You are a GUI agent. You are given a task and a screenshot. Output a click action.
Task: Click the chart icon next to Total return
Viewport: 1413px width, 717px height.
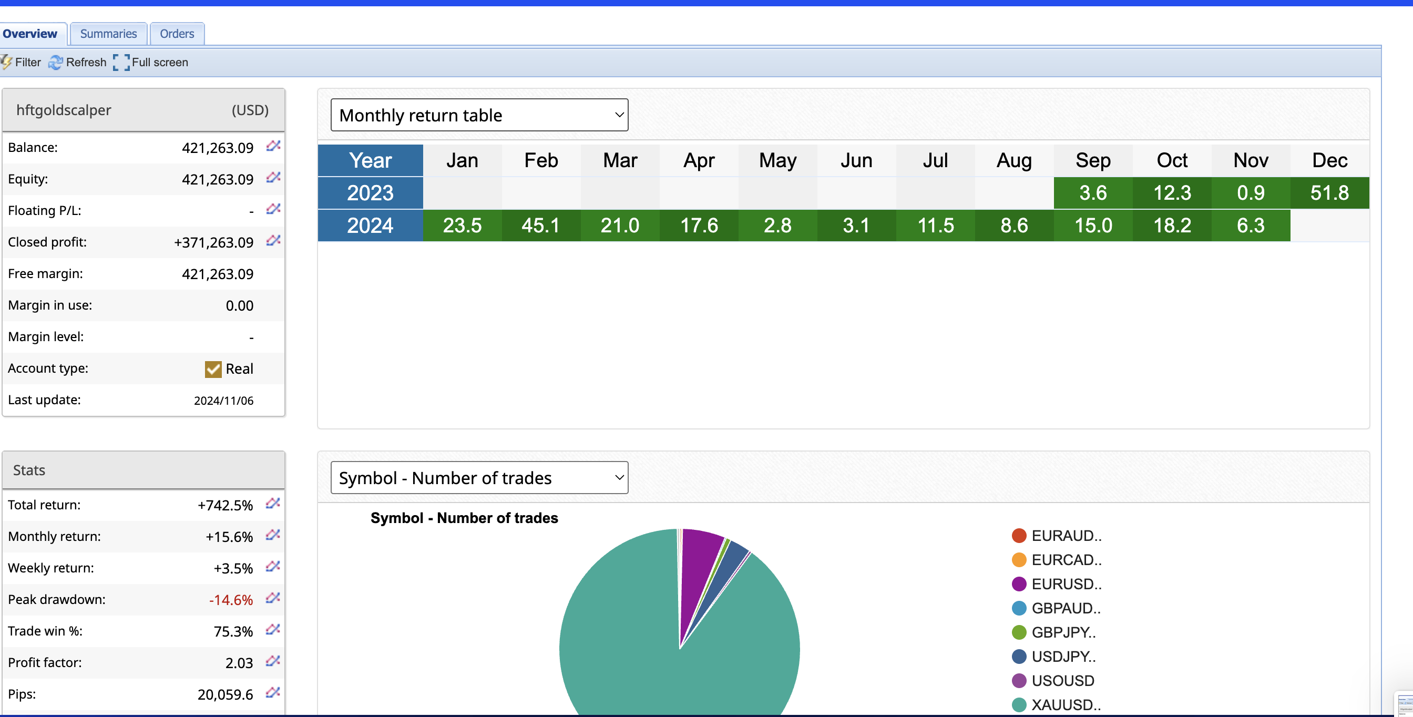273,504
